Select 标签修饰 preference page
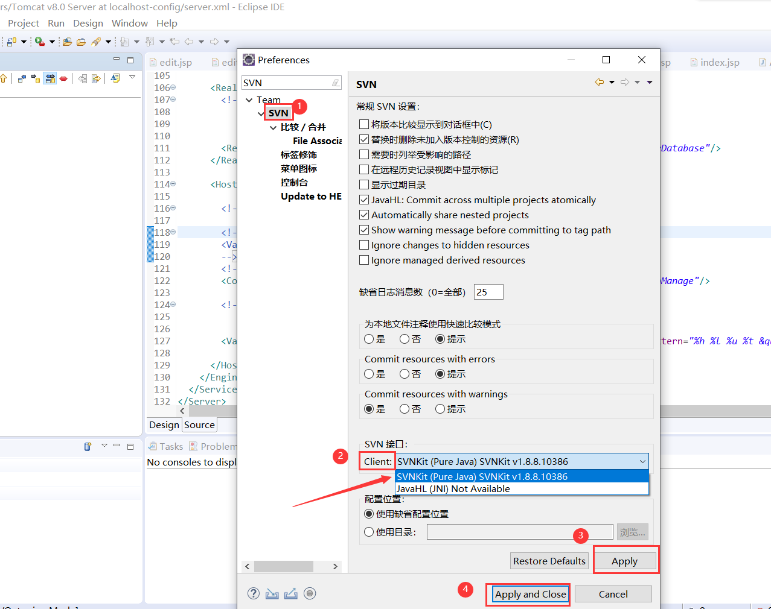The image size is (771, 609). coord(299,154)
